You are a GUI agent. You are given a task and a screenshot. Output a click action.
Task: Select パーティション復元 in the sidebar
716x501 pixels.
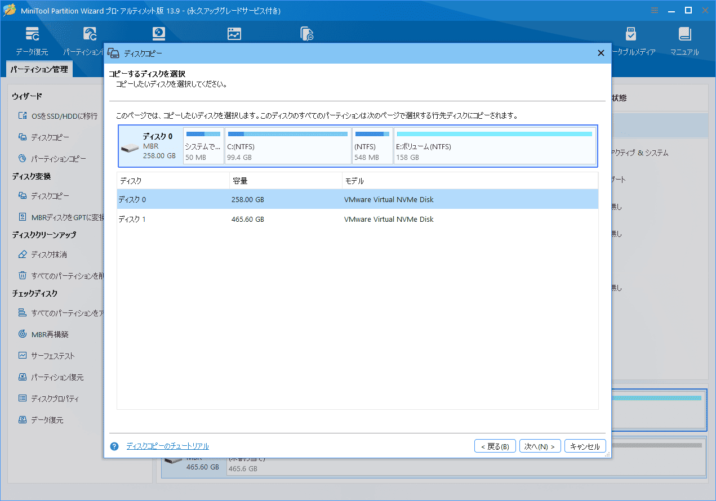(x=51, y=377)
